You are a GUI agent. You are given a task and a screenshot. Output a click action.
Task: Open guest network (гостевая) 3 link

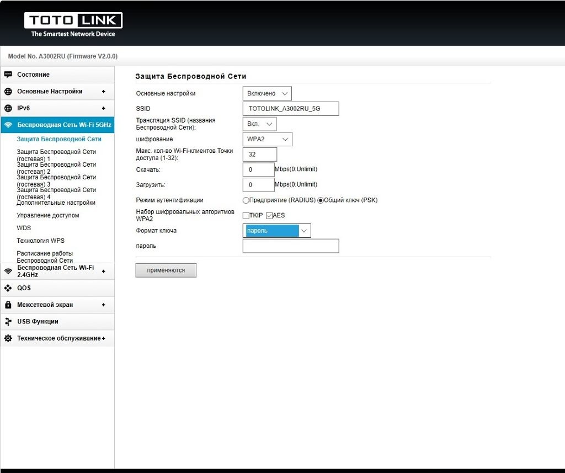(x=56, y=180)
